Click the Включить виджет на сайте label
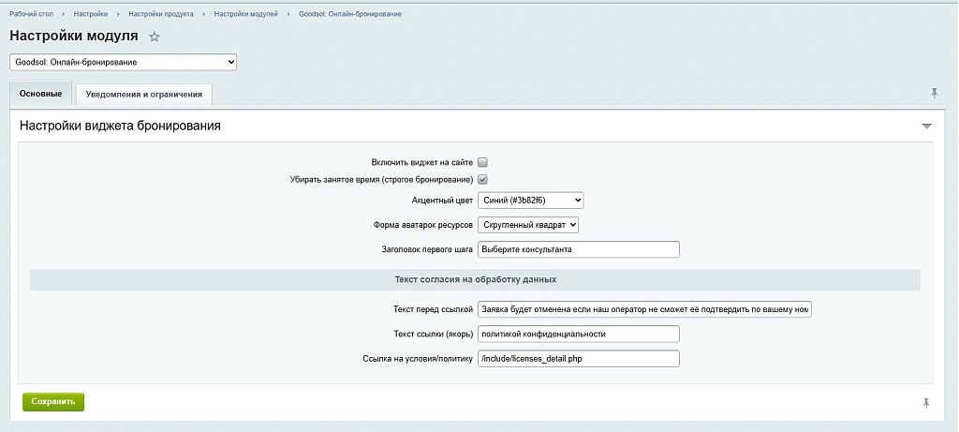The height and width of the screenshot is (432, 959). [422, 163]
